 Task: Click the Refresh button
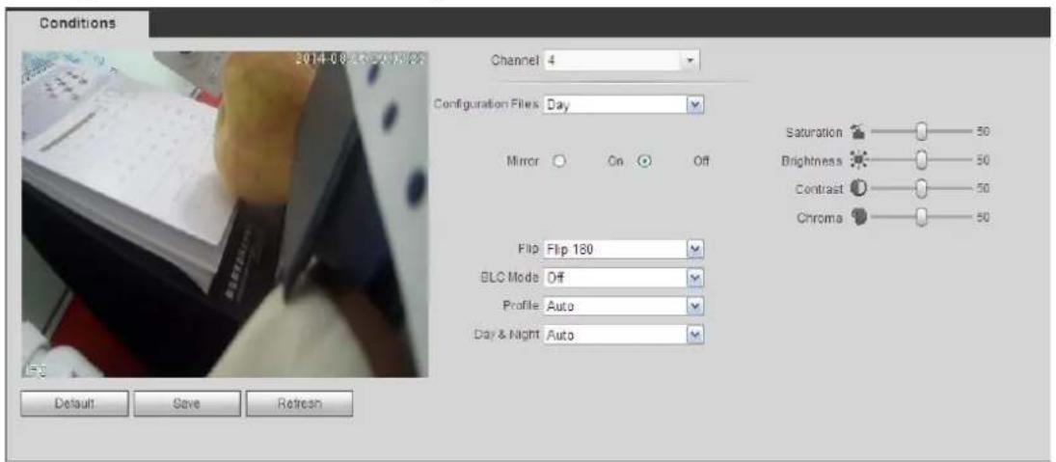pyautogui.click(x=299, y=403)
